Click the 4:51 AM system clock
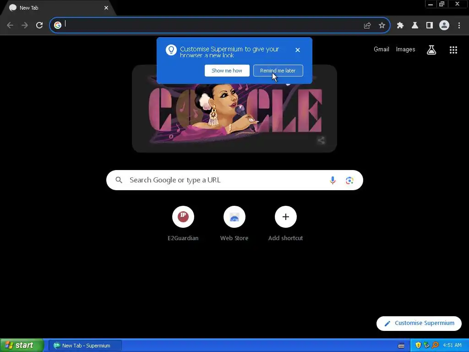The width and height of the screenshot is (469, 352). click(x=452, y=346)
